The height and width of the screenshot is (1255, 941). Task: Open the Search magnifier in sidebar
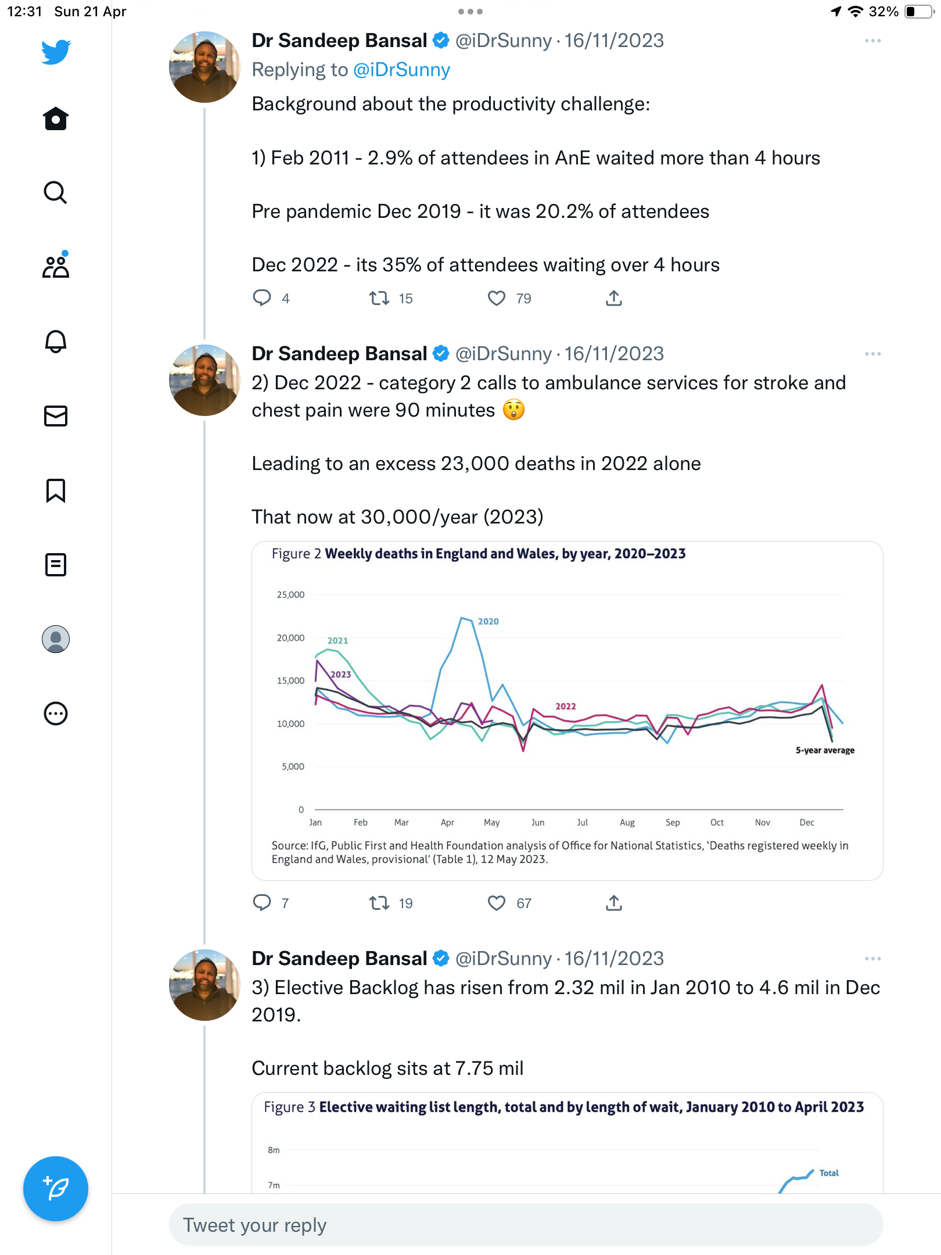point(56,192)
